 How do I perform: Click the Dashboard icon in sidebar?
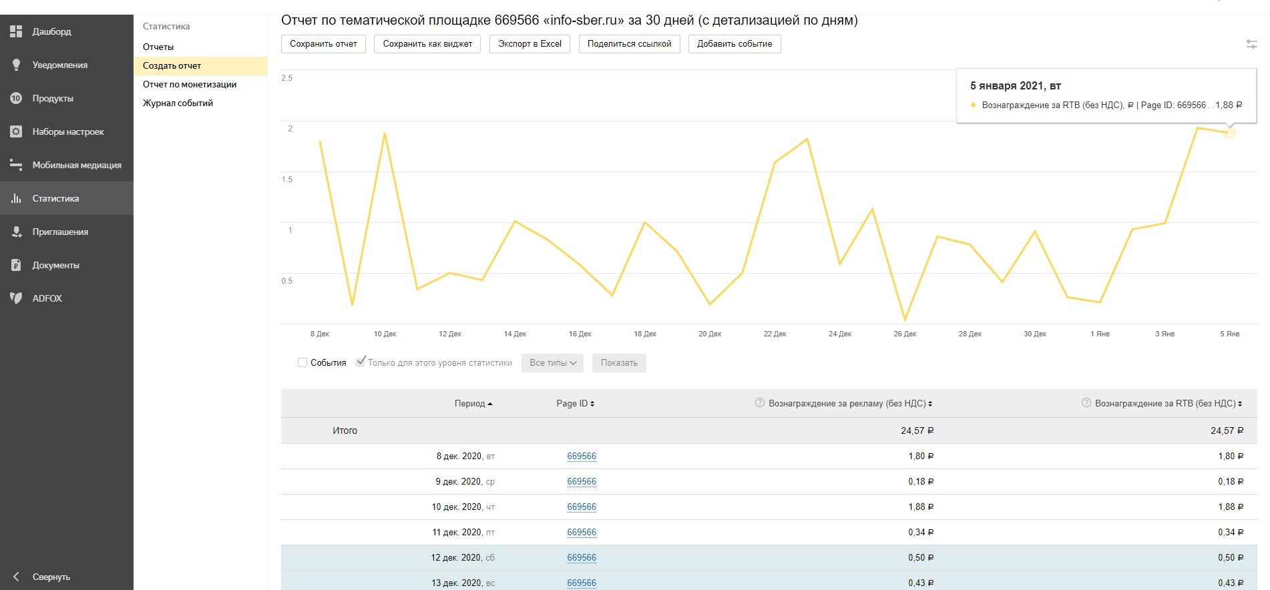coord(16,31)
